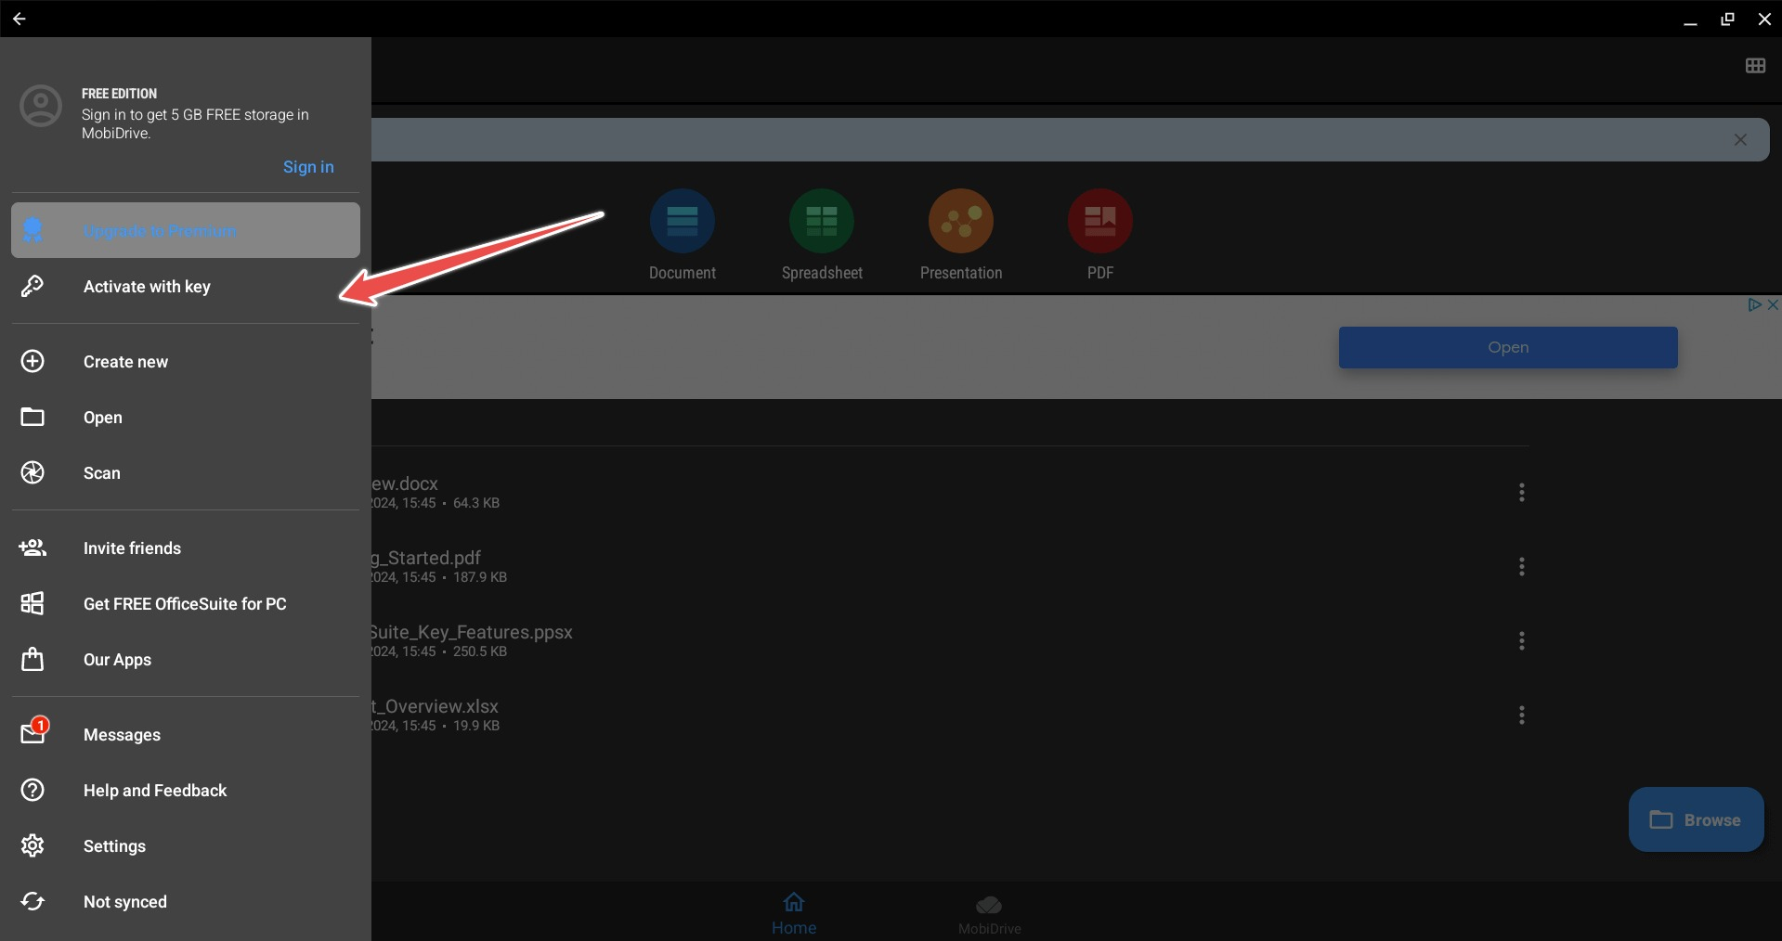Viewport: 1782px width, 941px height.
Task: Open the user profile avatar icon
Action: coord(41,107)
